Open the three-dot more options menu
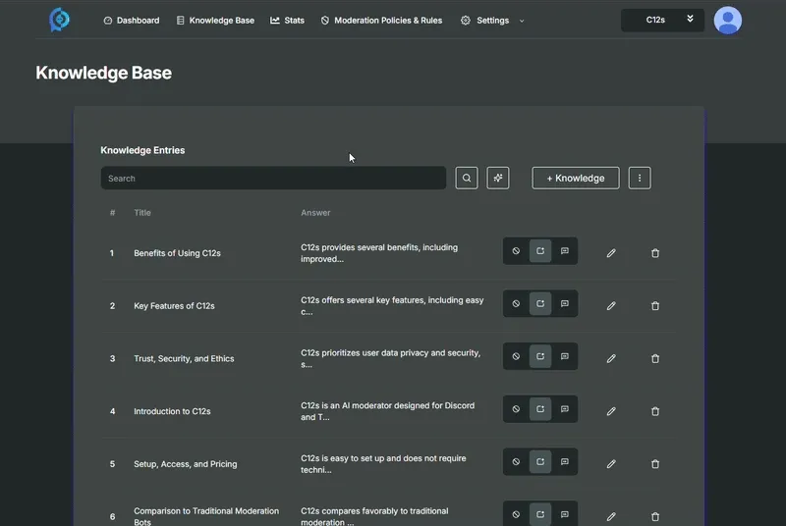786x526 pixels. click(x=640, y=178)
